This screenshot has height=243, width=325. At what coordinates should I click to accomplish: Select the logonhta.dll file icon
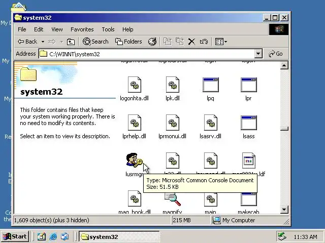point(135,85)
